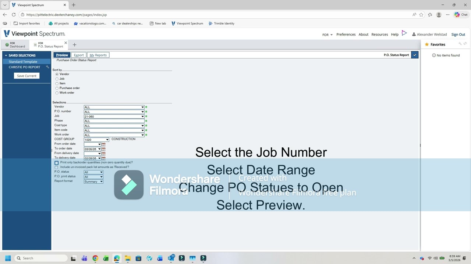The image size is (471, 264).
Task: Open the FOR company dropdown
Action: pyautogui.click(x=327, y=34)
